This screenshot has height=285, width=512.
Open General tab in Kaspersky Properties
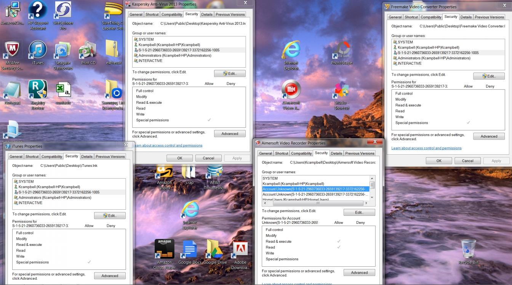coord(136,14)
